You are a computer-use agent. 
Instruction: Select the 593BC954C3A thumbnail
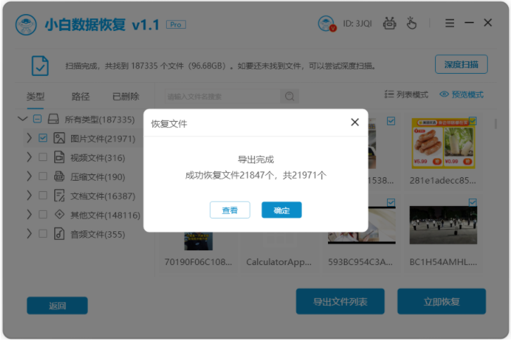[x=362, y=238]
